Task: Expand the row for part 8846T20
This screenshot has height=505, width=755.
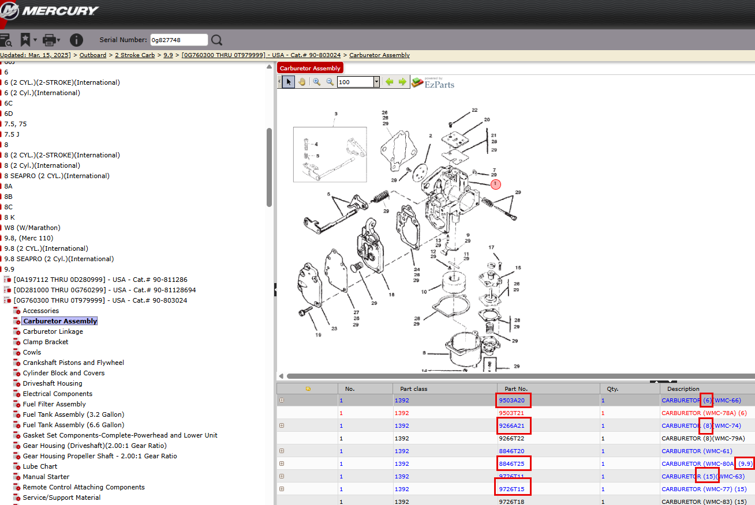Action: tap(282, 451)
